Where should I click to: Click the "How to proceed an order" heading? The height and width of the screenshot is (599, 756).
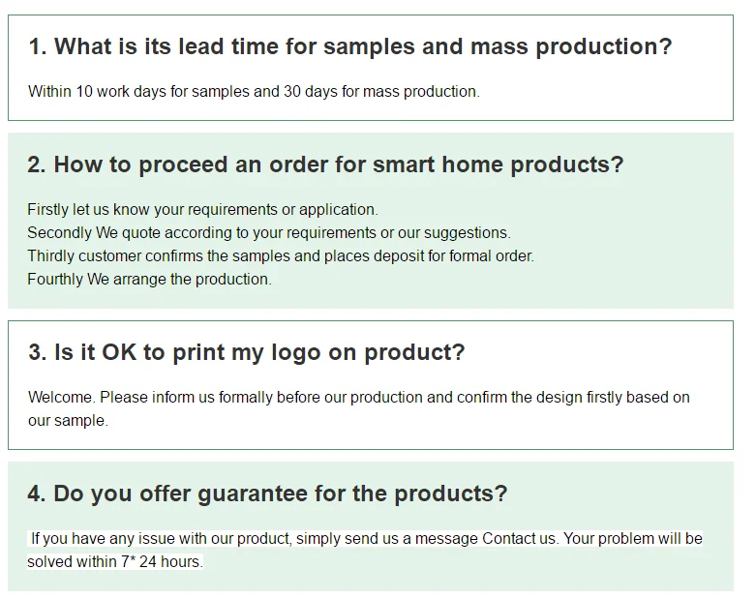[x=325, y=165]
